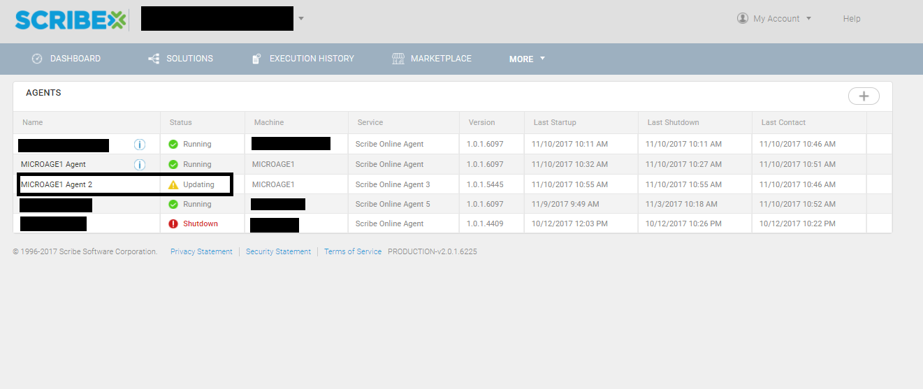Click the Updating status text
This screenshot has height=389, width=923.
pos(198,184)
